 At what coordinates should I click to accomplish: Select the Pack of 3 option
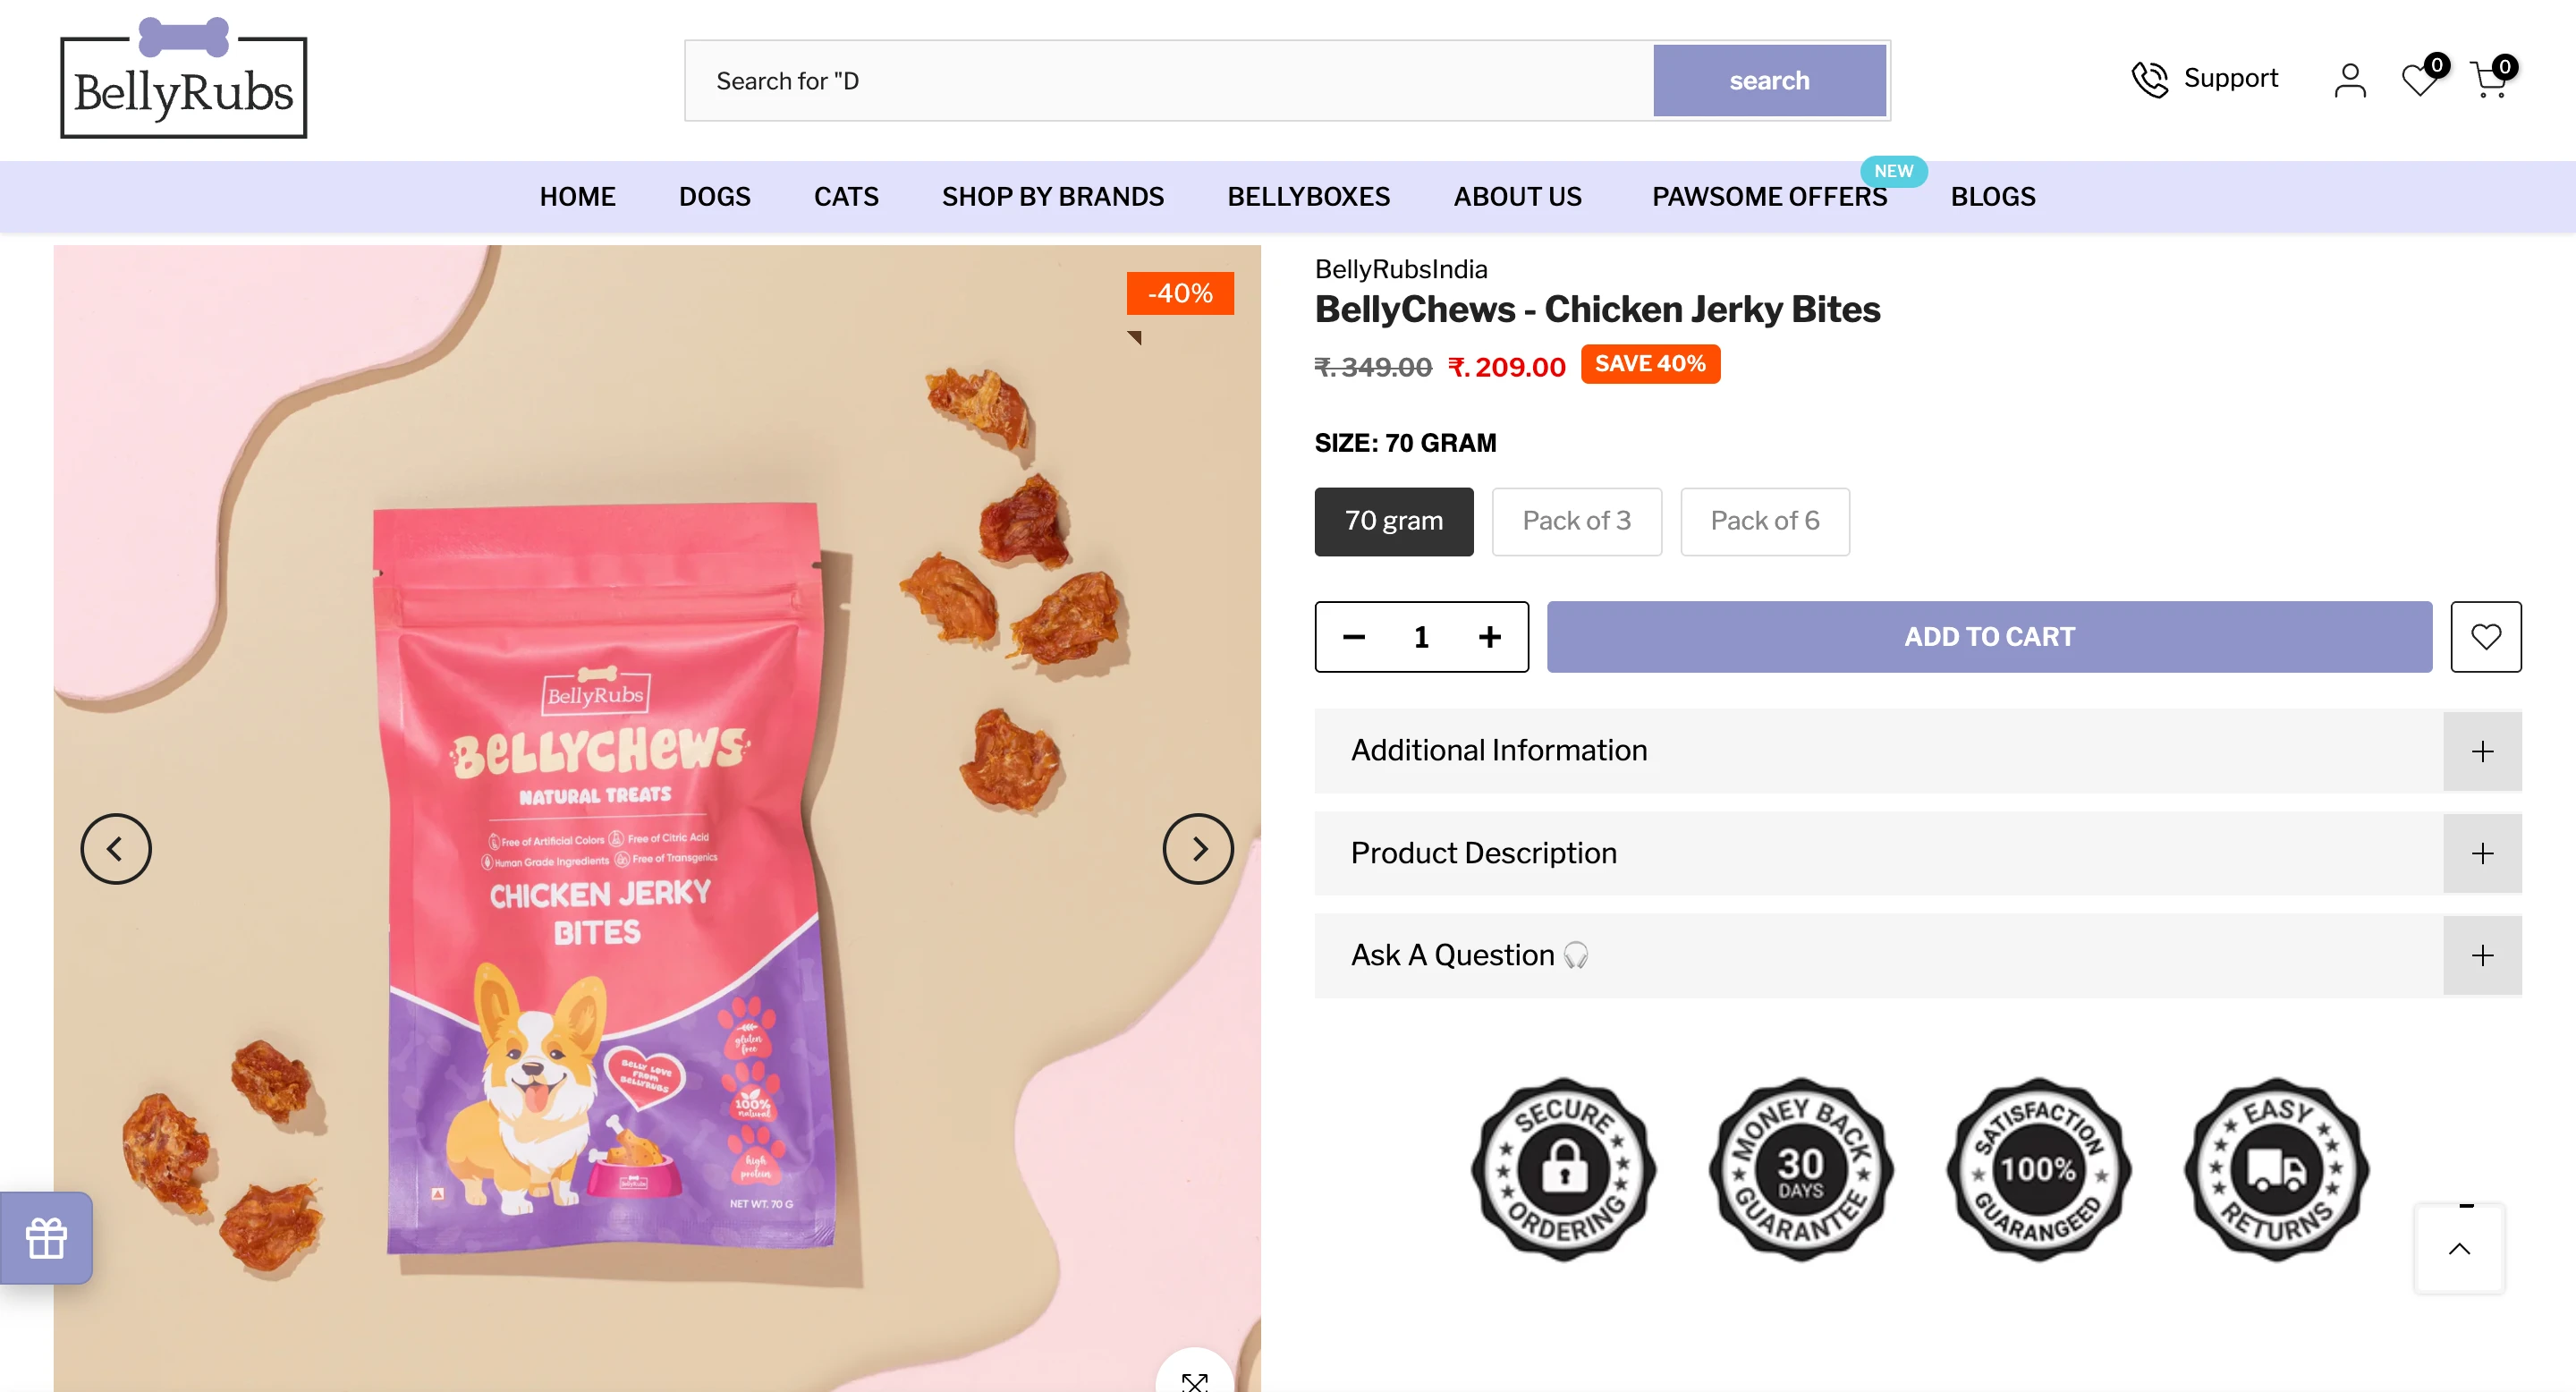coord(1576,521)
